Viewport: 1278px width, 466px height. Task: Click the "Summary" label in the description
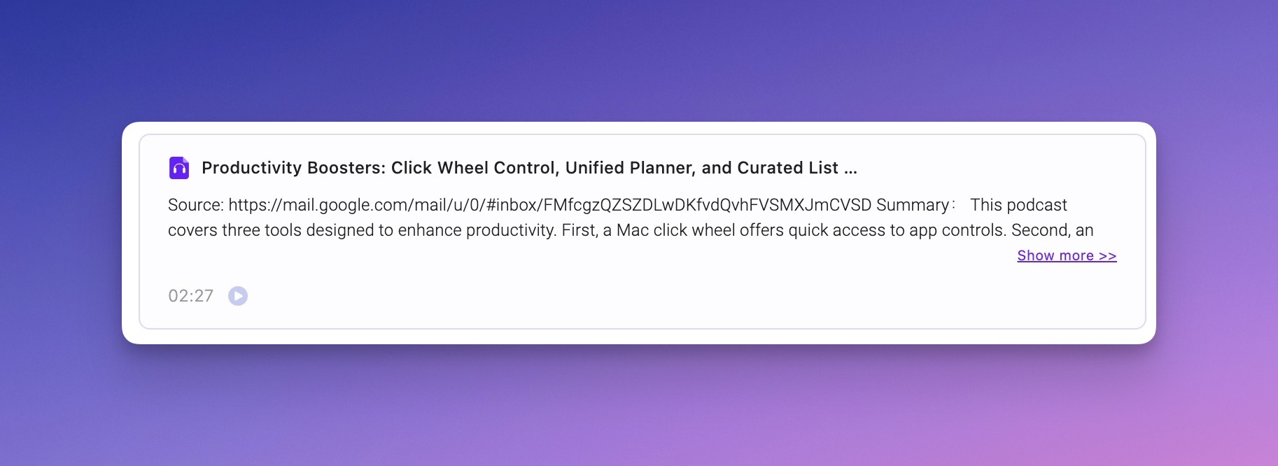click(912, 205)
